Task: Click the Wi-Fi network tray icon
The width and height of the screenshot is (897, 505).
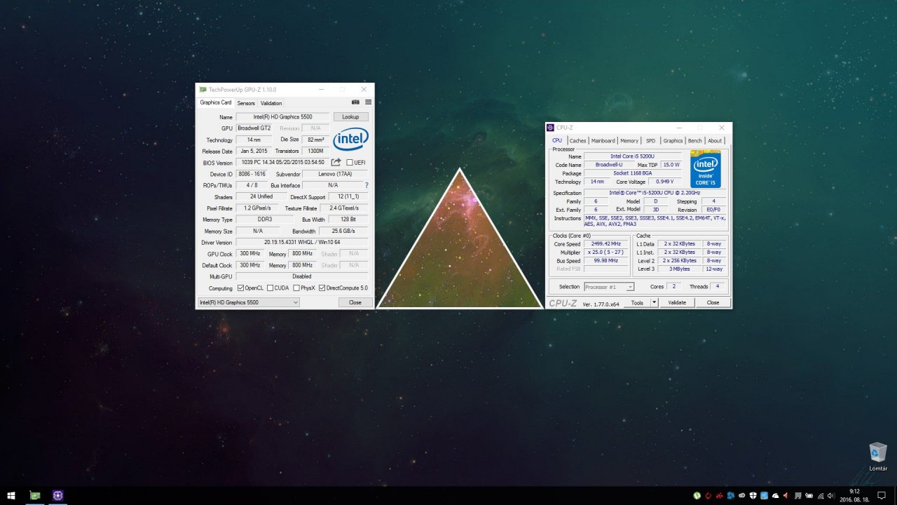Action: 821,495
